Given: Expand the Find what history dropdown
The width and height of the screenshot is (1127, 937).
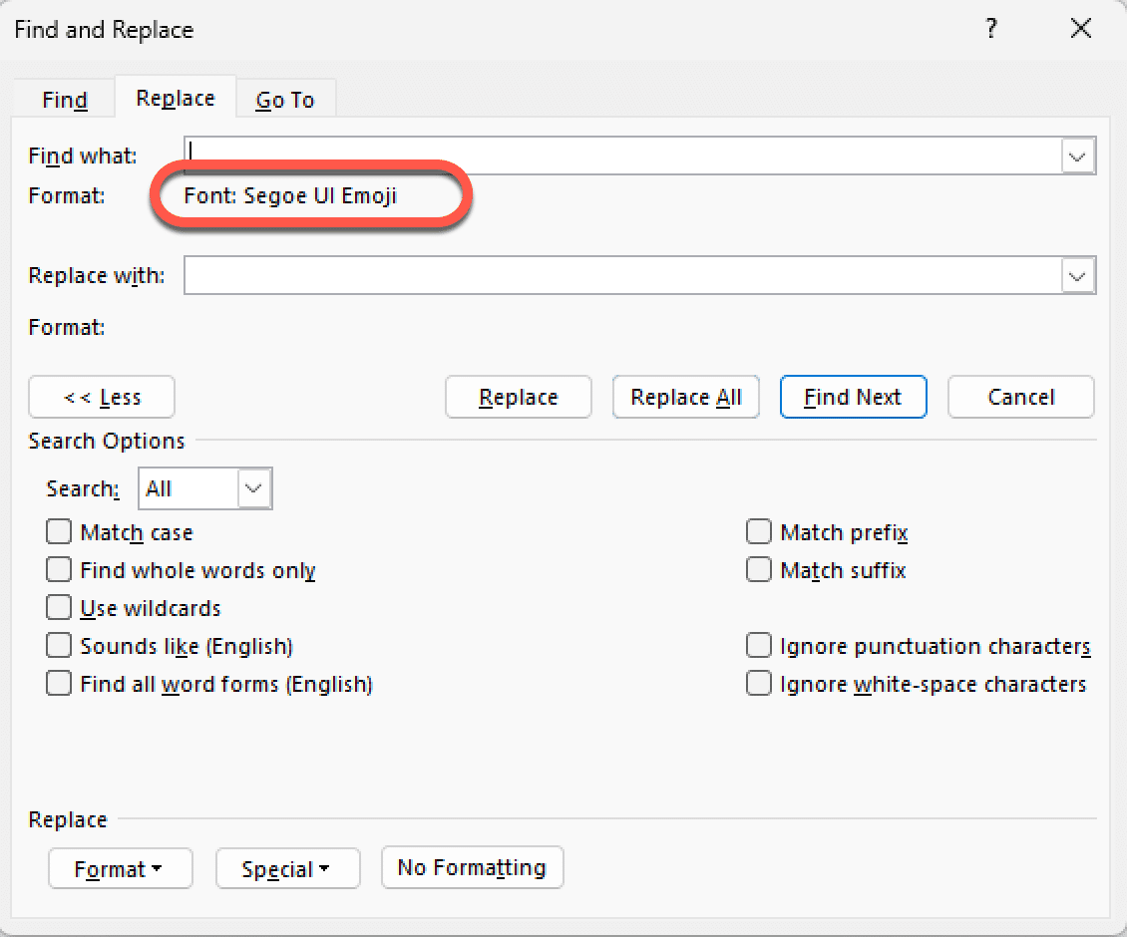Looking at the screenshot, I should click(x=1077, y=156).
